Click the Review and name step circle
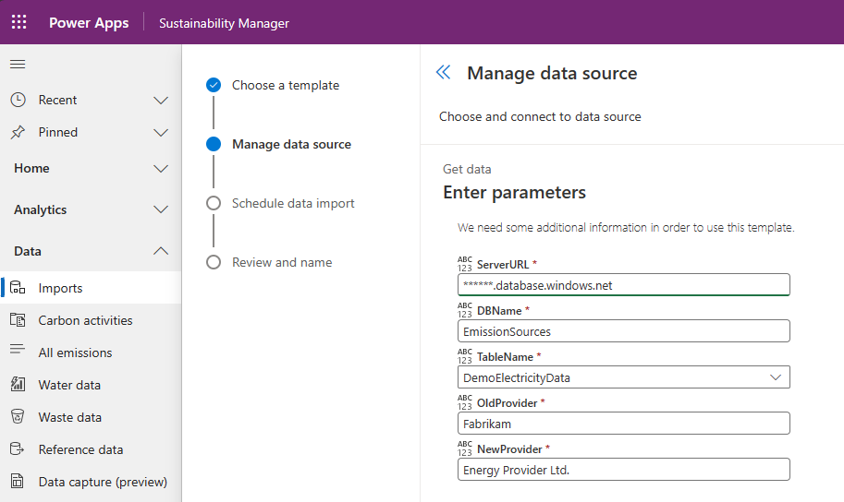 (214, 262)
